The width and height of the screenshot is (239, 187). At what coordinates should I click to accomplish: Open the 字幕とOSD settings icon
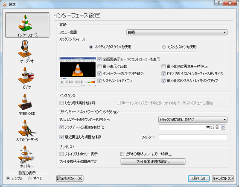tap(25, 102)
